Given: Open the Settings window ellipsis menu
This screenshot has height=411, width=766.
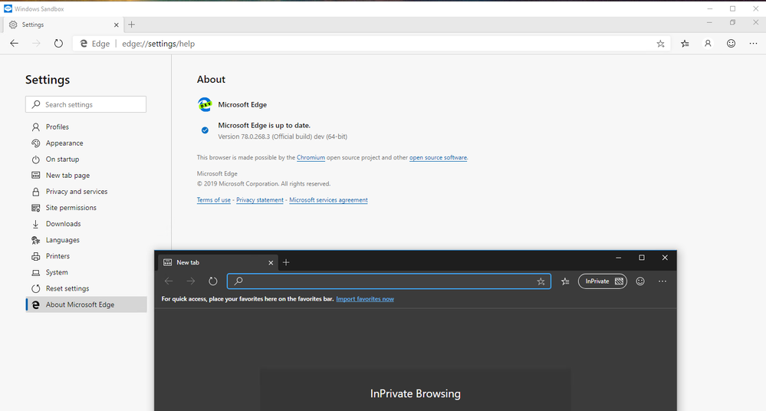Looking at the screenshot, I should [753, 44].
